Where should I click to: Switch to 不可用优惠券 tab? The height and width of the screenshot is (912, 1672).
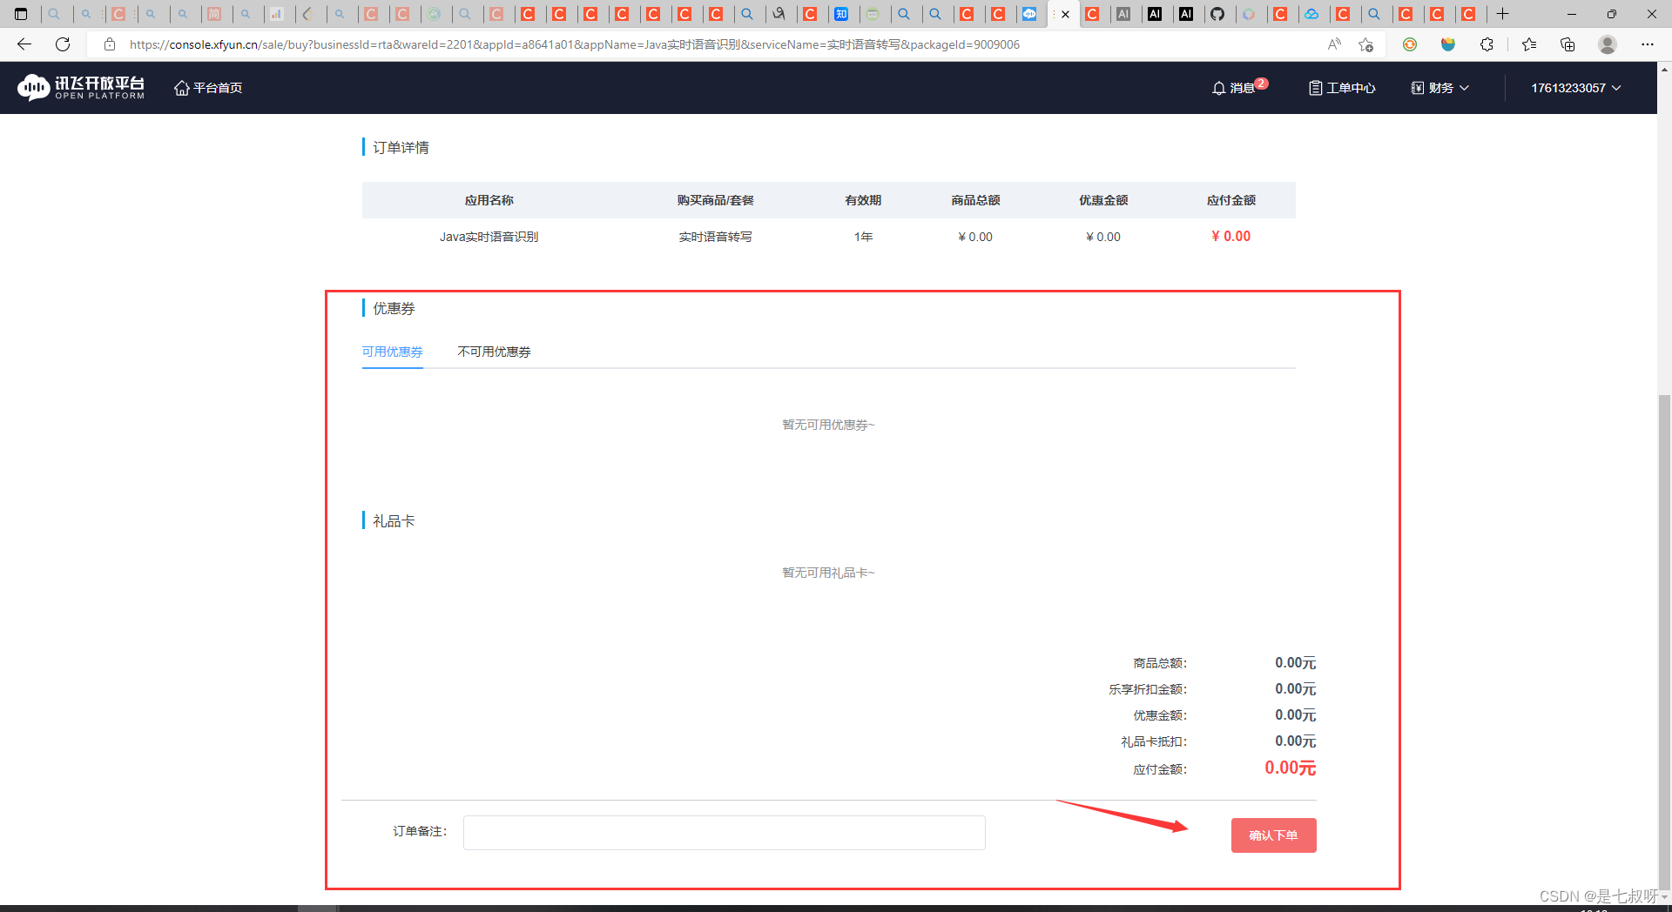point(494,352)
